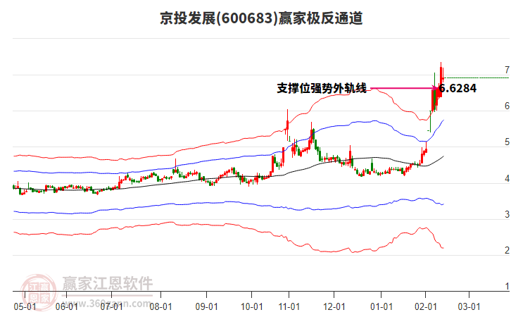
Task: Click the x-axis date label 03-01
Action: click(x=469, y=306)
